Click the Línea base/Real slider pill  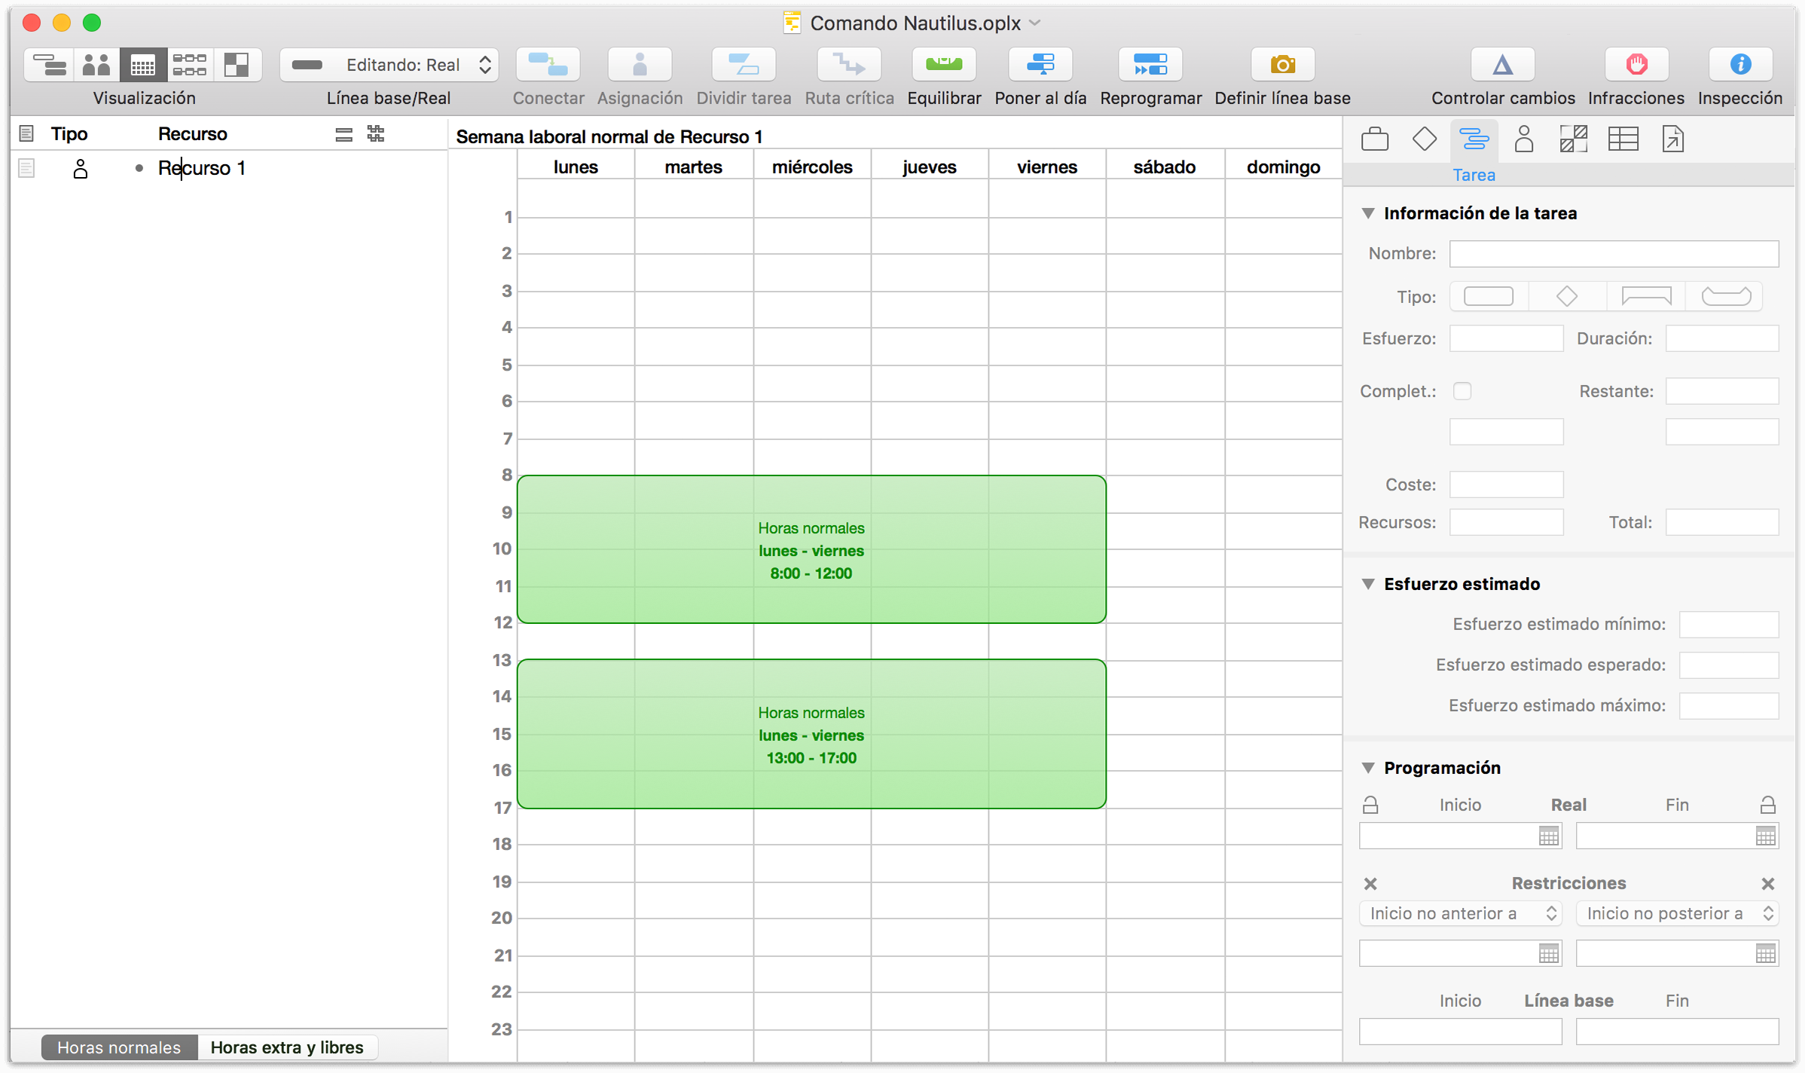click(x=307, y=65)
